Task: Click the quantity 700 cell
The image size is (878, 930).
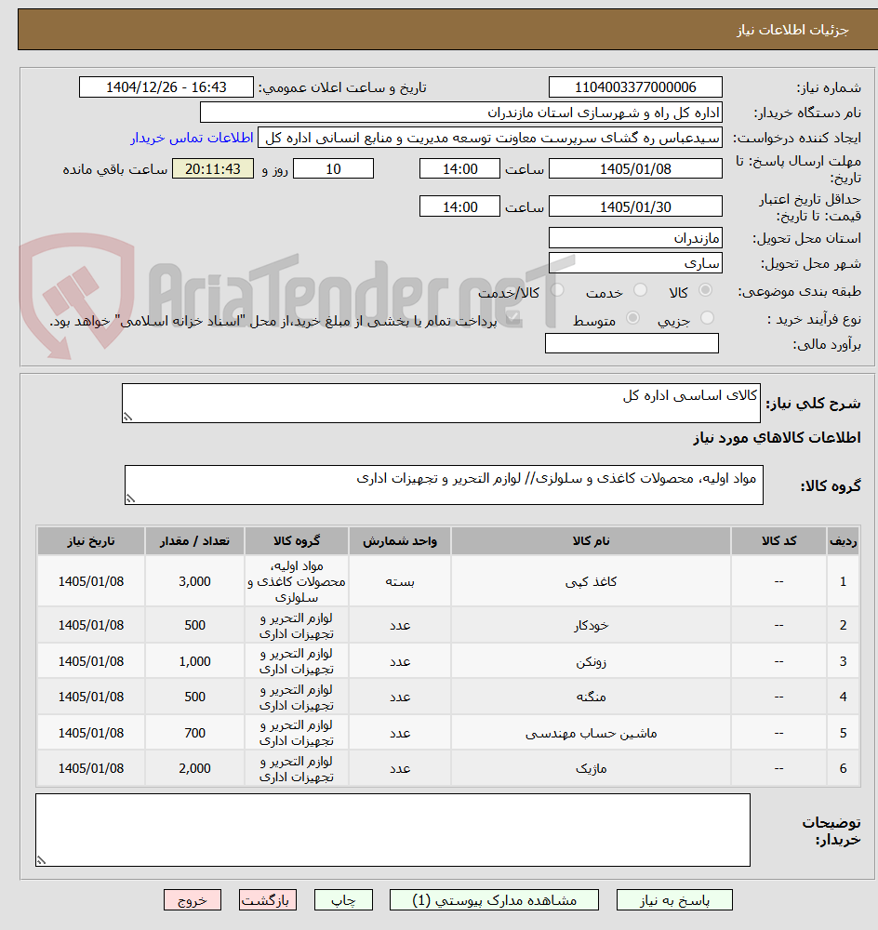Action: [194, 733]
